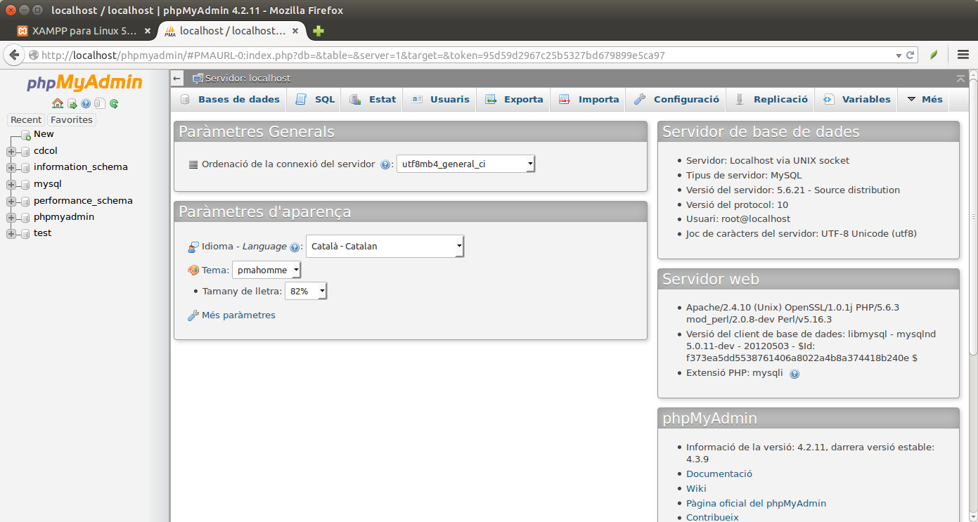This screenshot has height=522, width=978.
Task: Open the Tamany de lletra font size dropdown
Action: [x=306, y=291]
